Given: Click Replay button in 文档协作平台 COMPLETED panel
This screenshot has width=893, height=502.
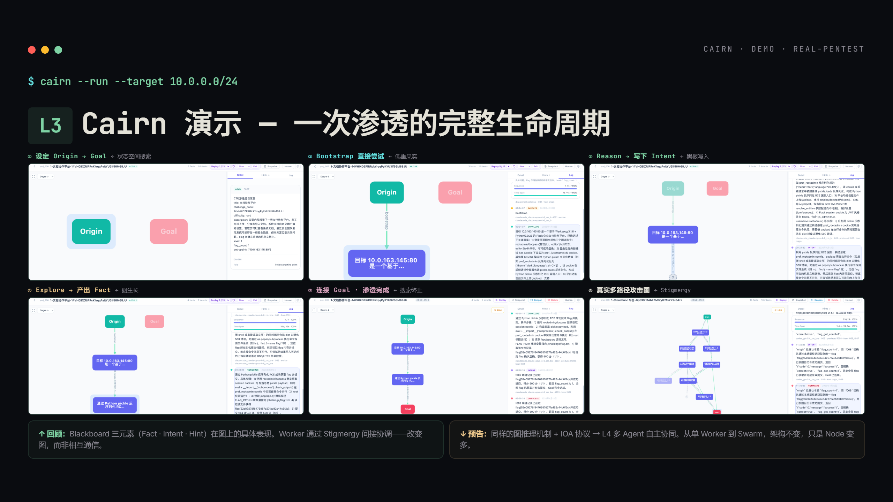Looking at the screenshot, I should point(501,300).
